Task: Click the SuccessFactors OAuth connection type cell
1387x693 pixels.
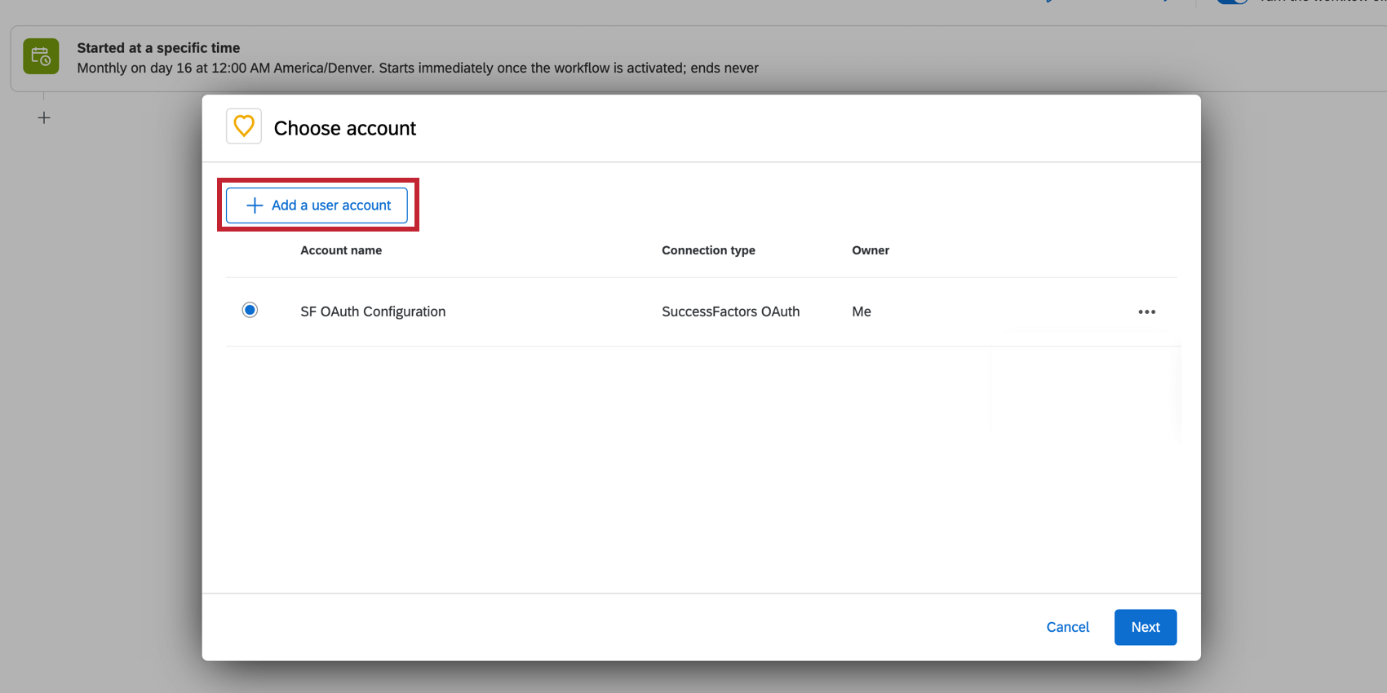Action: point(730,311)
